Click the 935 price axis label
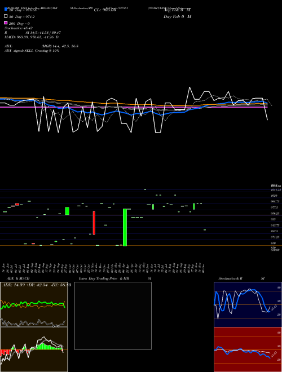Image resolution: width=282 pixels, height=372 pixels. [x=273, y=219]
